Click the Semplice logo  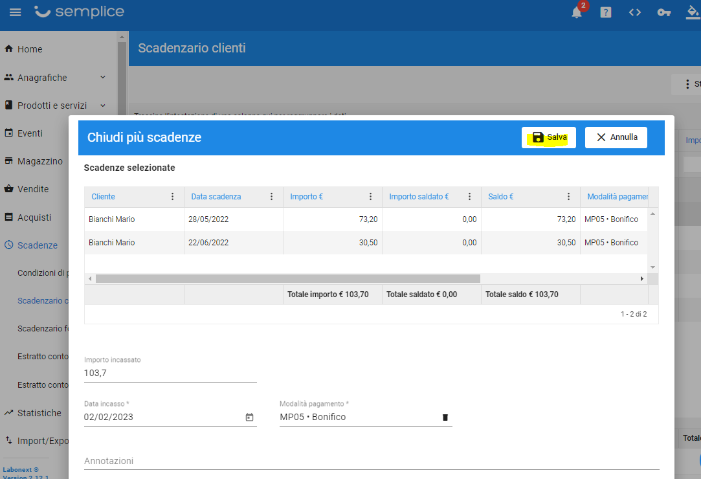click(x=79, y=12)
